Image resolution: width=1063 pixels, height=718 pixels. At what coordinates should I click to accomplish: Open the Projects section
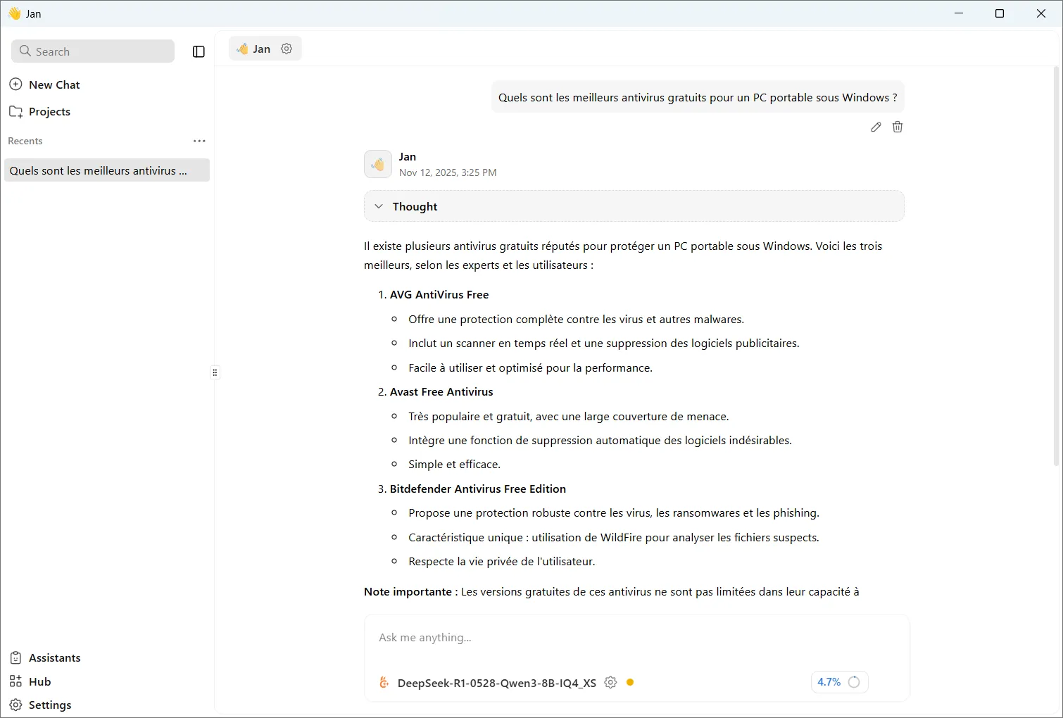click(x=49, y=111)
